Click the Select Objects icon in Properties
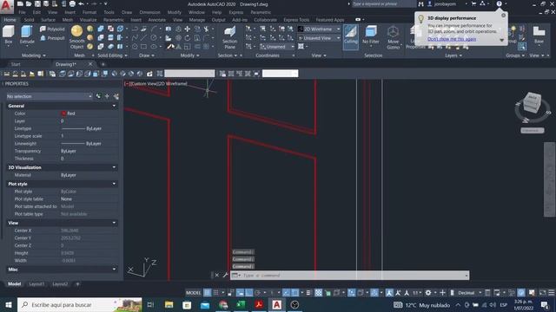Image resolution: width=556 pixels, height=312 pixels. tap(107, 96)
